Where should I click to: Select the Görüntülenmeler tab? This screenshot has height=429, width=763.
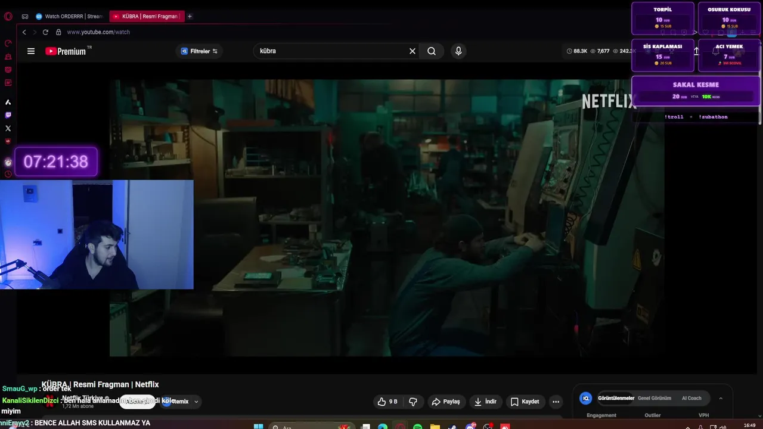pyautogui.click(x=616, y=398)
